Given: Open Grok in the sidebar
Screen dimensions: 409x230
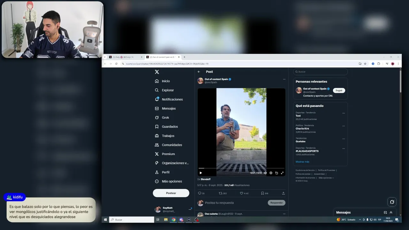Looking at the screenshot, I should click(162, 118).
